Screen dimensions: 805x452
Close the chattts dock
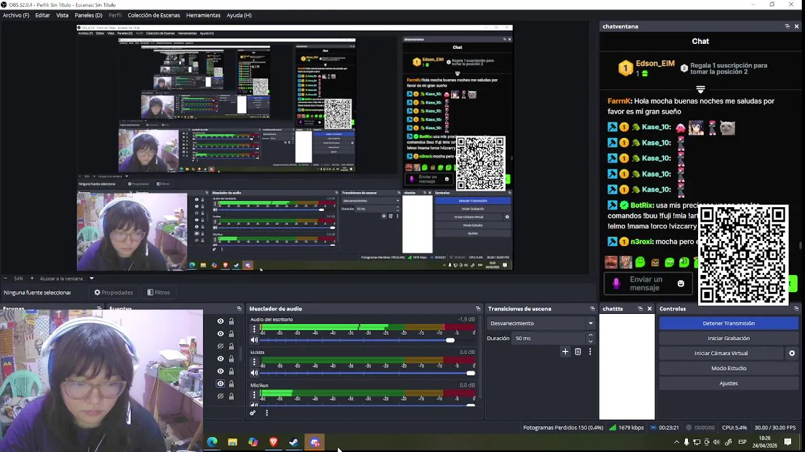(x=650, y=309)
